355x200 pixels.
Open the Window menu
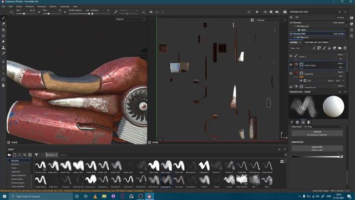tap(29, 7)
